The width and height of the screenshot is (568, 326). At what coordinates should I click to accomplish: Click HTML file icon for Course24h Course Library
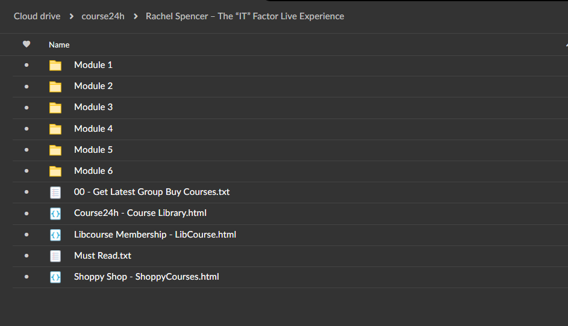coord(55,214)
